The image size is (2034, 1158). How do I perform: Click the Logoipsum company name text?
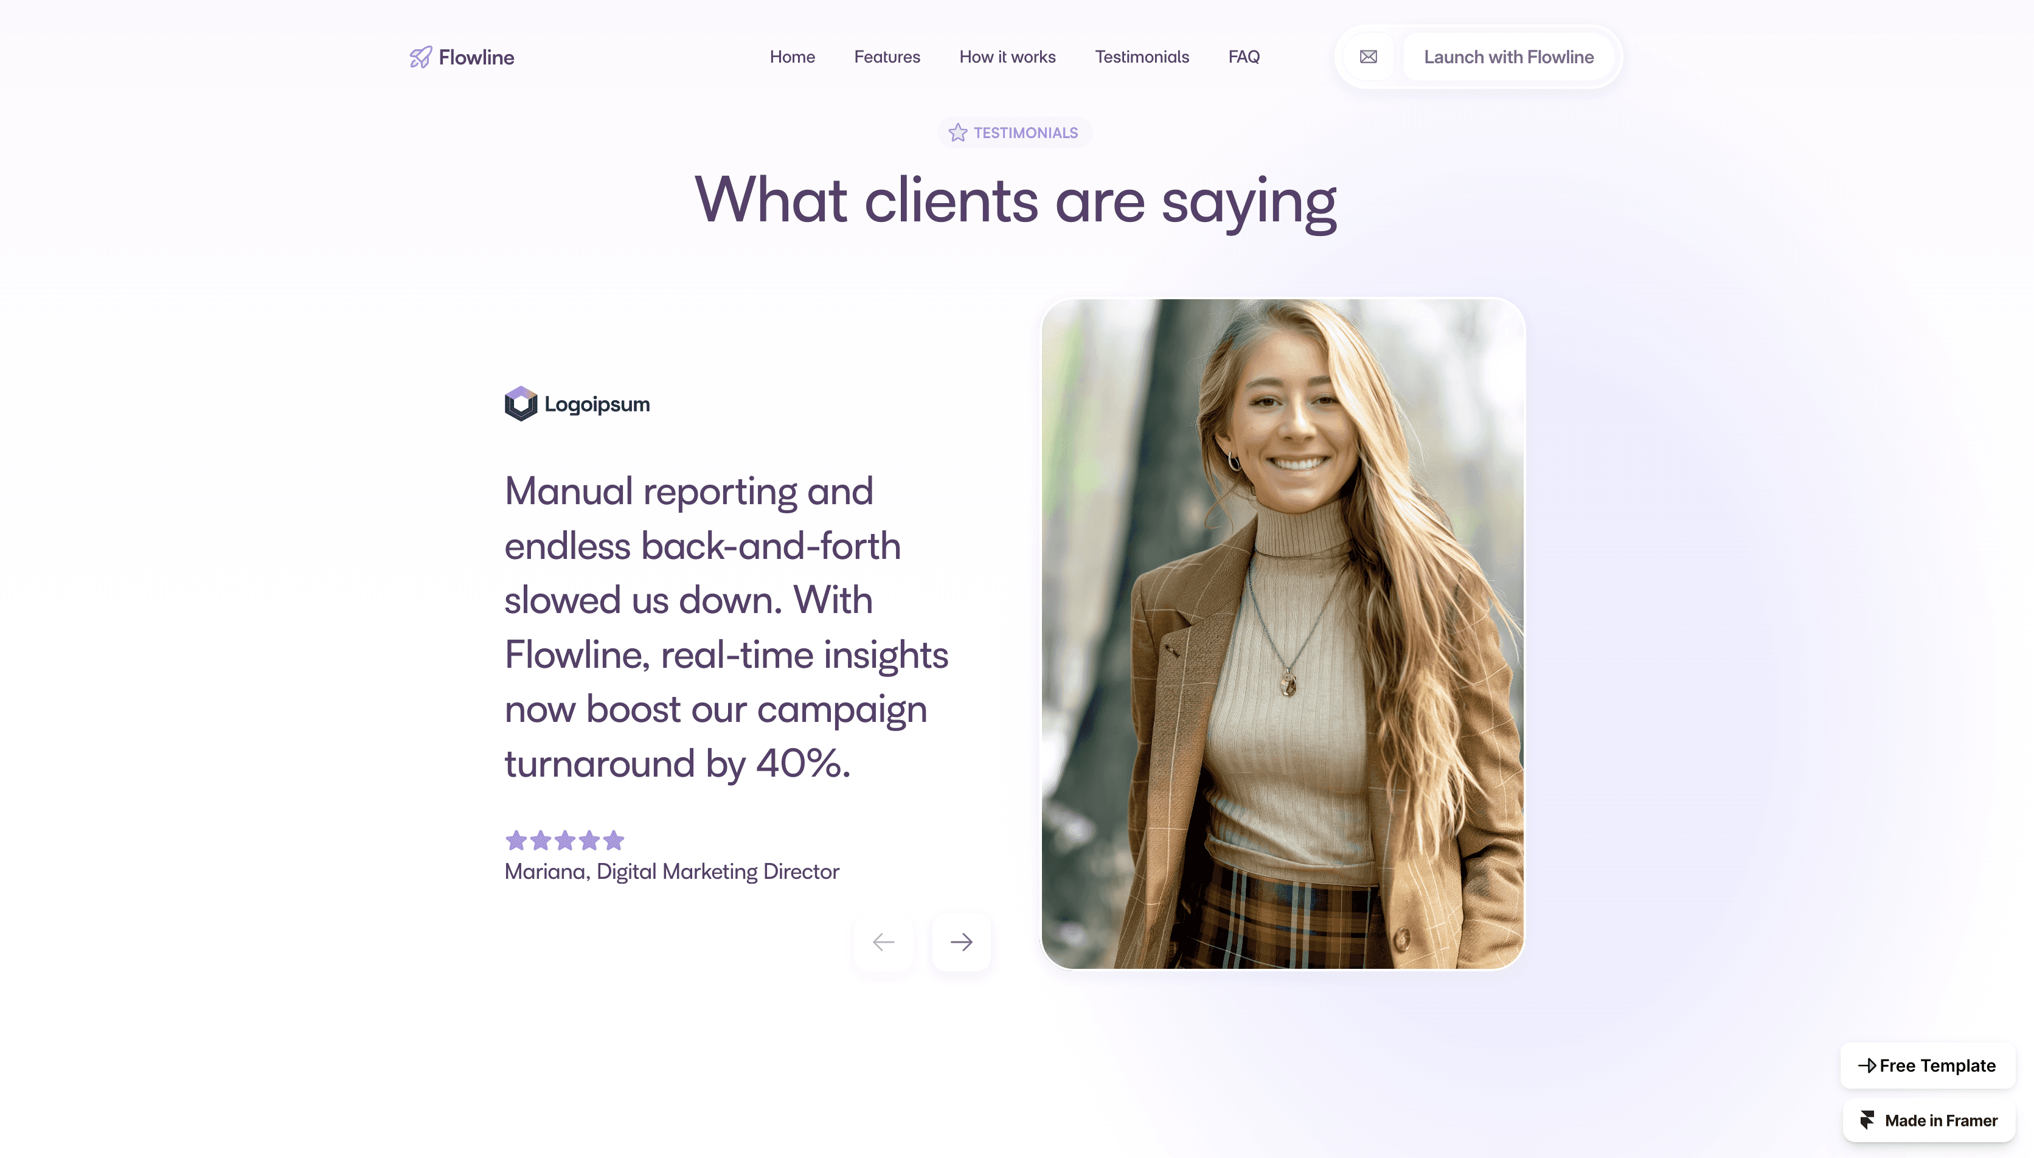point(597,404)
